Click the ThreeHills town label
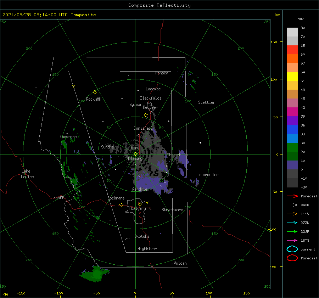 click(178, 155)
